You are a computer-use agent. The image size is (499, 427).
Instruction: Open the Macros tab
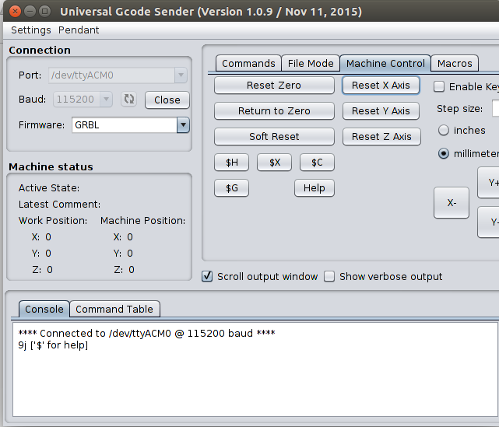(x=455, y=63)
